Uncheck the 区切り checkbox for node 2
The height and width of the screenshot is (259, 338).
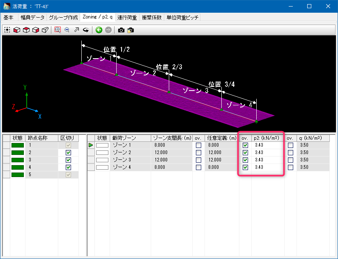[x=68, y=152]
